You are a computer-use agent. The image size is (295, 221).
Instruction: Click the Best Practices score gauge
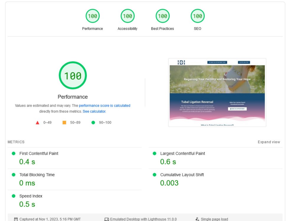(x=163, y=16)
